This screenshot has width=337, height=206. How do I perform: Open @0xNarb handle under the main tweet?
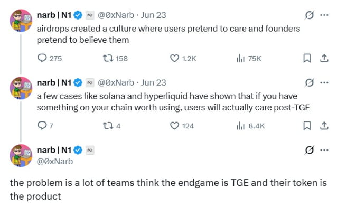[55, 162]
